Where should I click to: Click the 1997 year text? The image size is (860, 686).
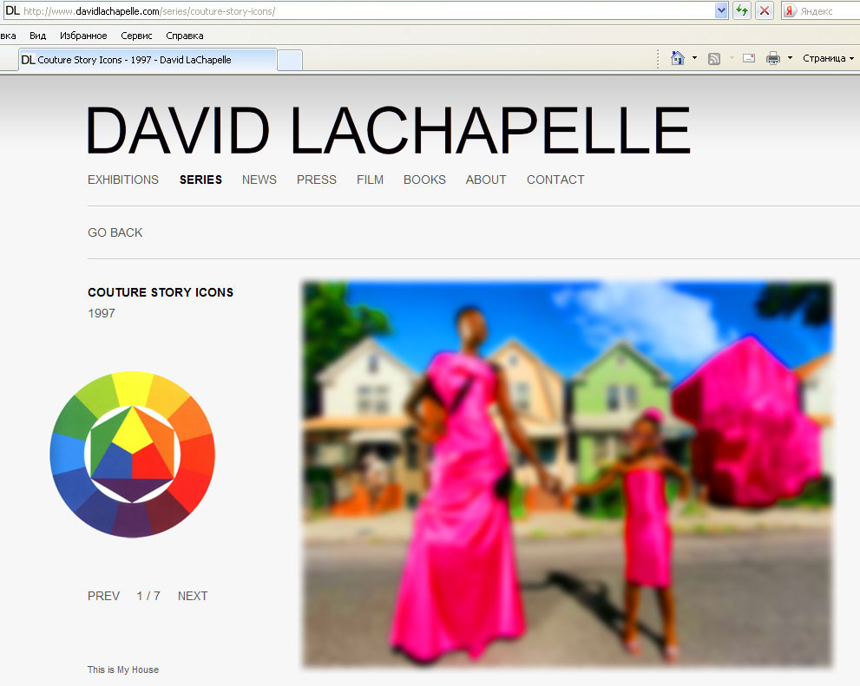tap(102, 313)
